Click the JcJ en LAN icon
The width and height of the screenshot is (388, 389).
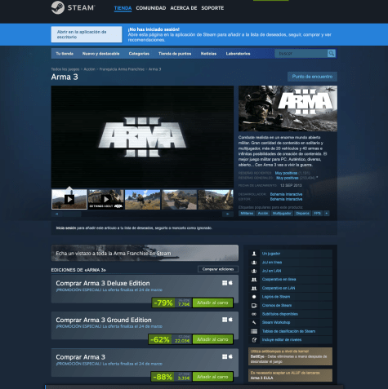[254, 271]
